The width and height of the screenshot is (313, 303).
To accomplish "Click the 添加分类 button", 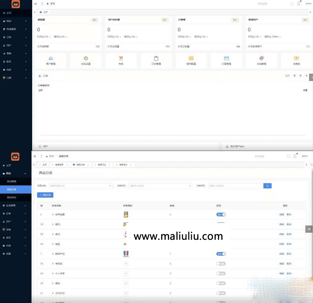I will (45, 195).
